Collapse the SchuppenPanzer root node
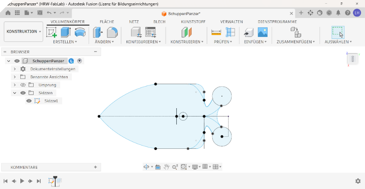The height and width of the screenshot is (189, 365). pos(9,61)
